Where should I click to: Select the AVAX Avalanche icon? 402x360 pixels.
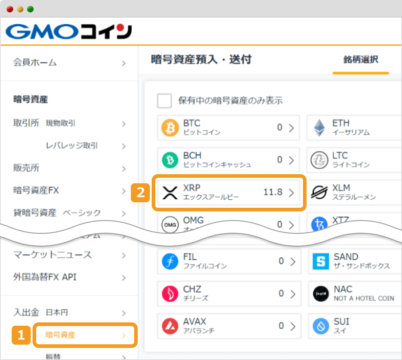tap(170, 326)
